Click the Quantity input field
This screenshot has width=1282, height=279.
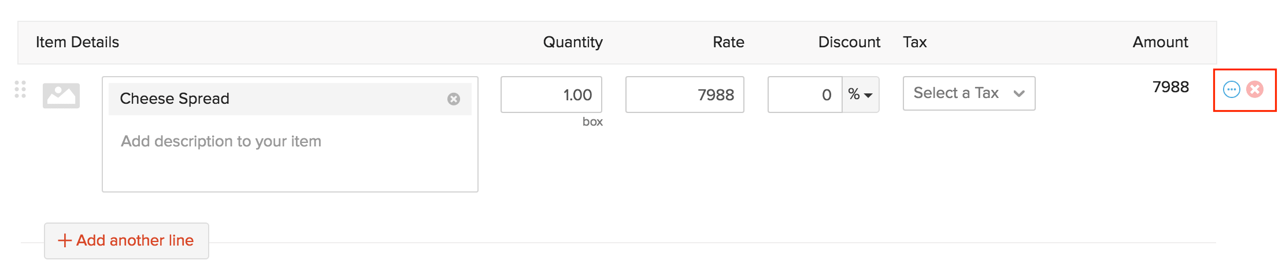tap(551, 95)
